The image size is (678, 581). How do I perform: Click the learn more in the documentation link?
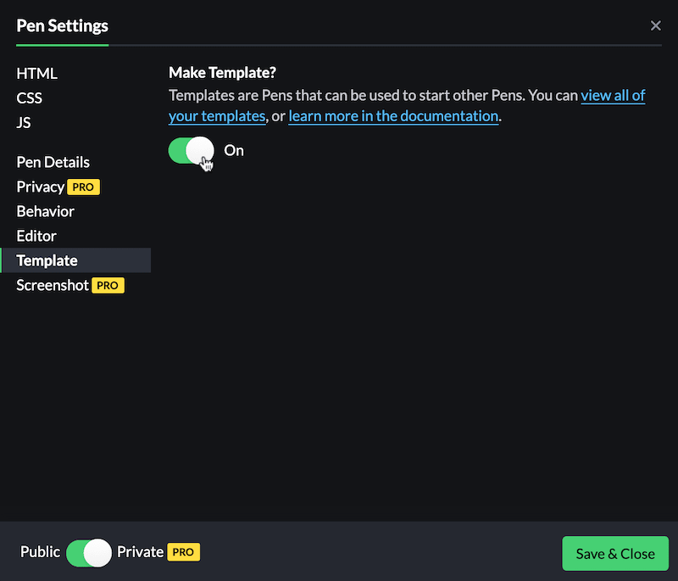[392, 115]
